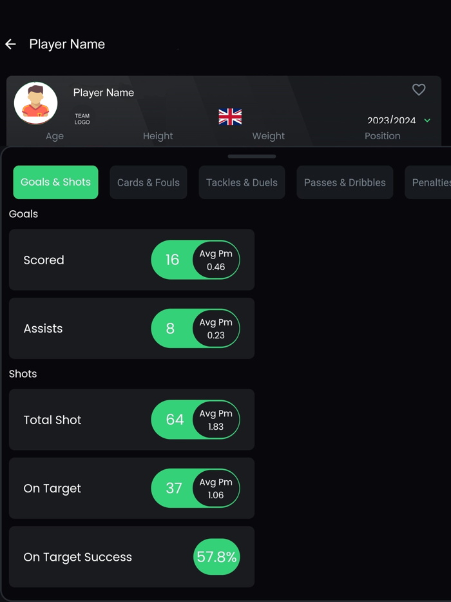
Task: Open the player avatar picture
Action: click(x=35, y=103)
